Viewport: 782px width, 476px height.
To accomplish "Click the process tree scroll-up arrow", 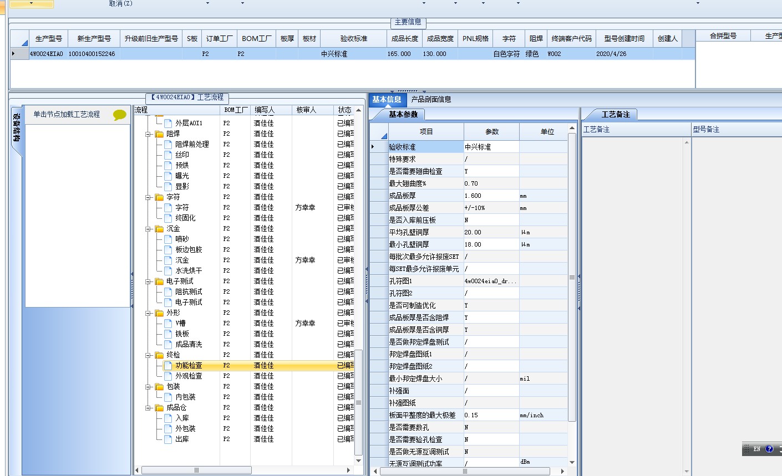I will click(x=359, y=110).
